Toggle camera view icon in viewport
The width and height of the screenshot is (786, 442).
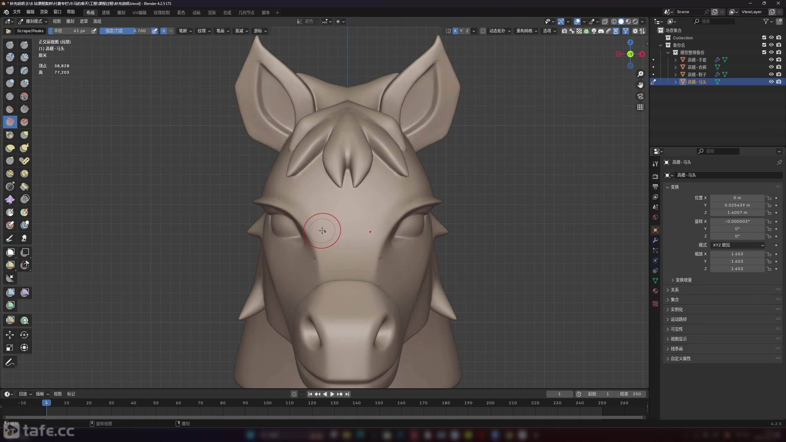click(x=640, y=96)
